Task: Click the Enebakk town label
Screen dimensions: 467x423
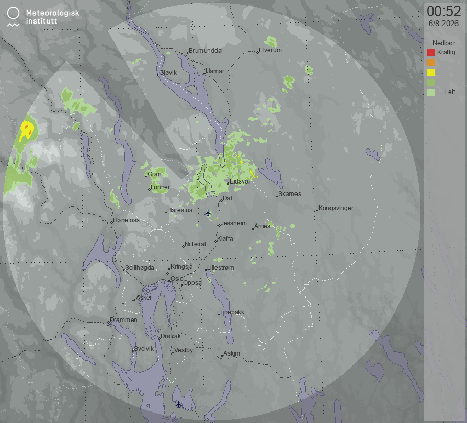Action: click(x=232, y=312)
